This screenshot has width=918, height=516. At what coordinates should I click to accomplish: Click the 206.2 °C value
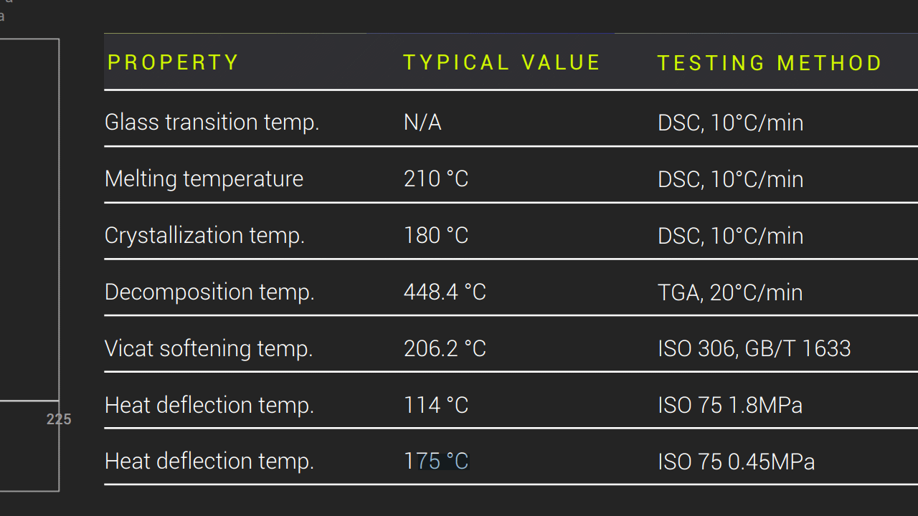click(445, 348)
